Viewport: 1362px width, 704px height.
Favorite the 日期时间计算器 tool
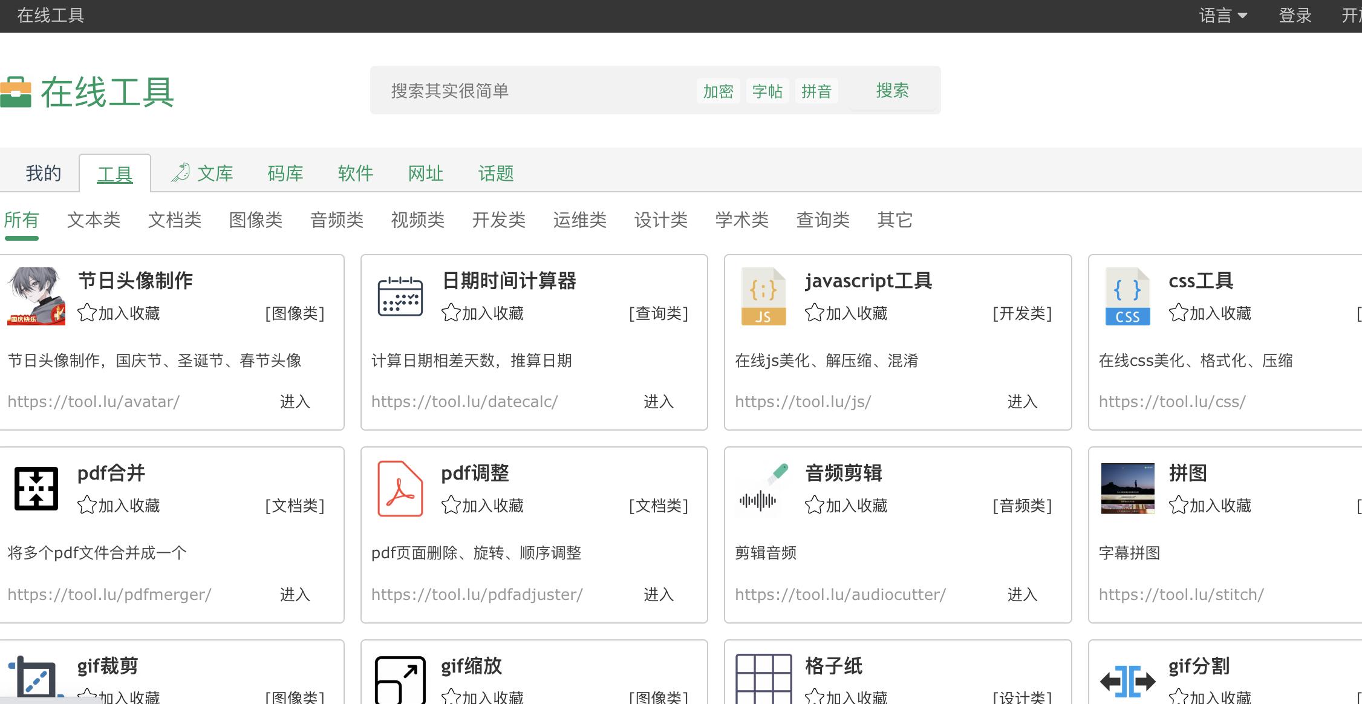pyautogui.click(x=451, y=313)
